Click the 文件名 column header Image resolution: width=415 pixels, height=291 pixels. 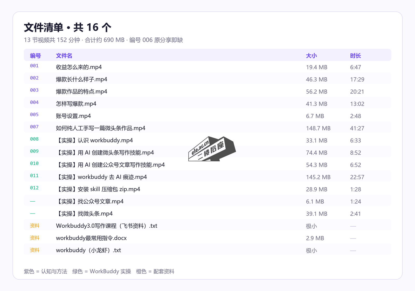(x=64, y=56)
